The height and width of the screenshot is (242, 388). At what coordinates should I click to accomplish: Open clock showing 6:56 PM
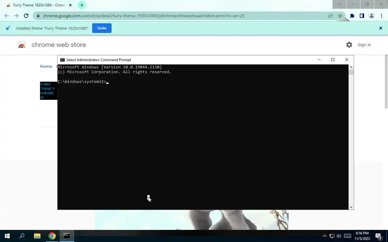click(x=362, y=236)
